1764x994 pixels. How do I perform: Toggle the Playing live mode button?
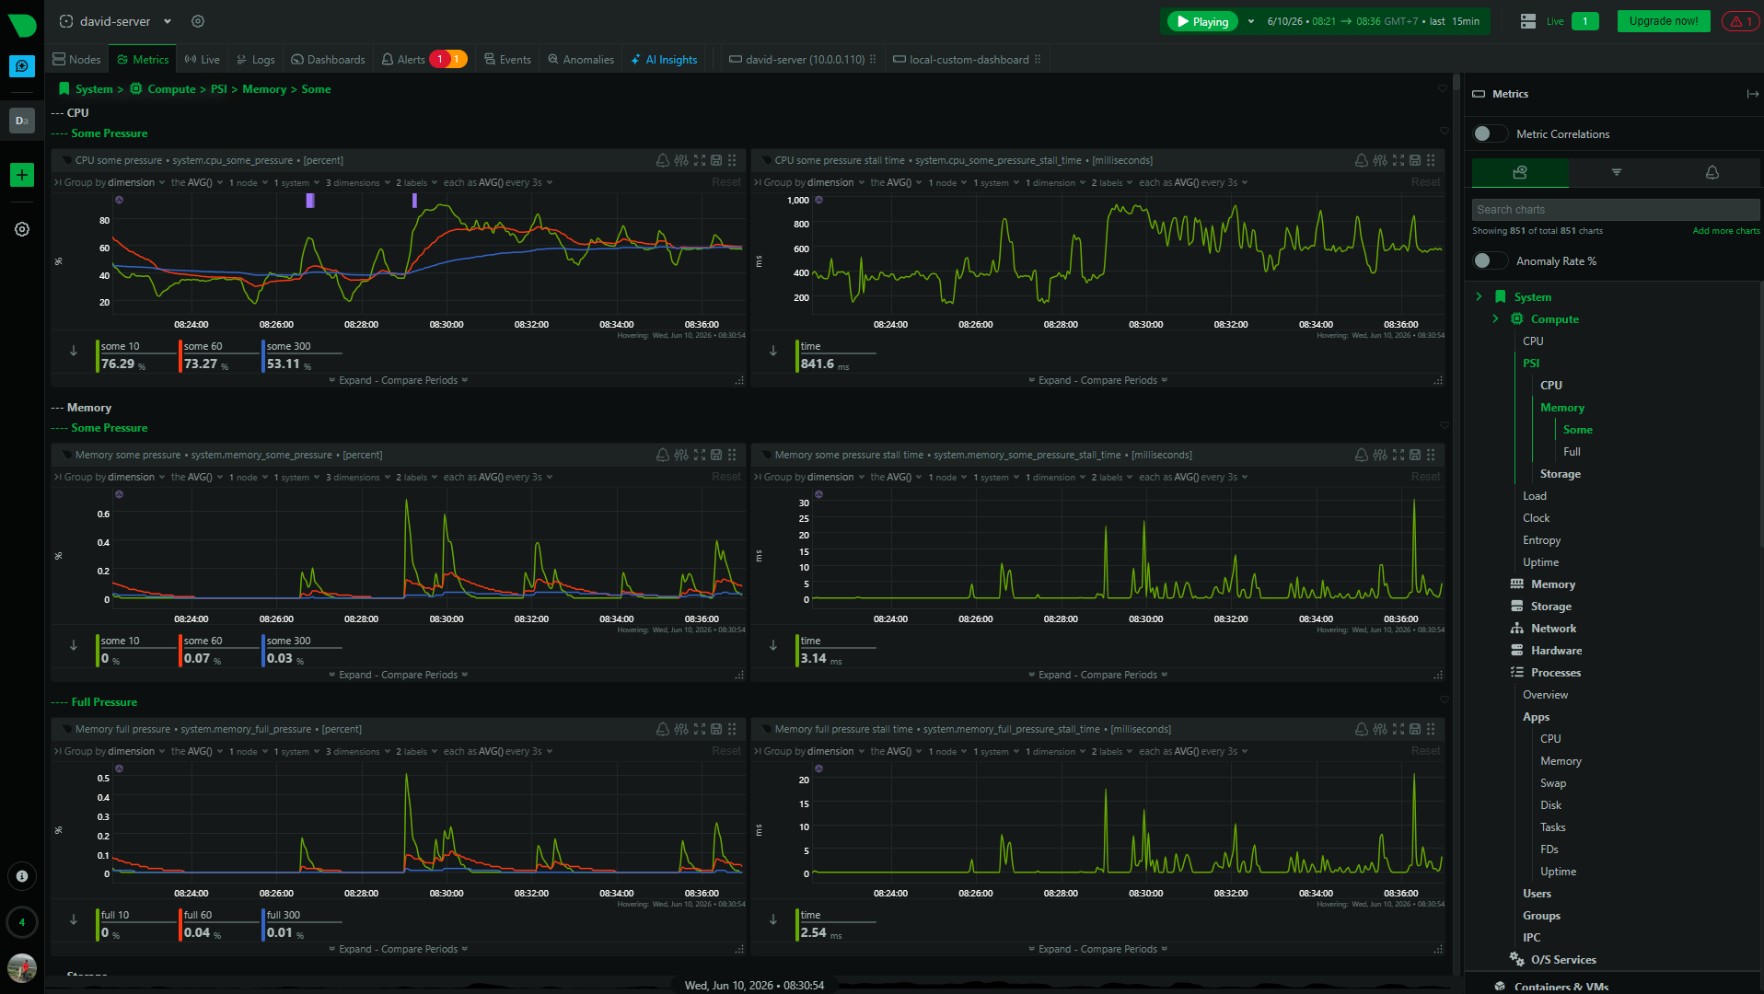[x=1202, y=21]
